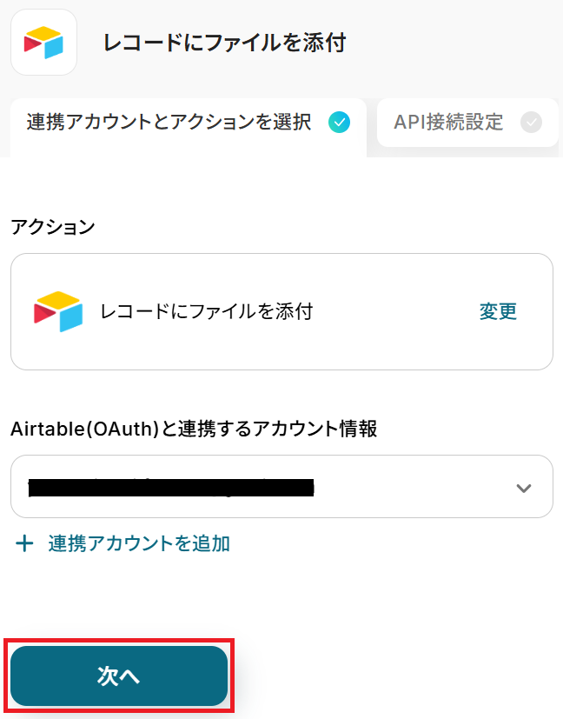Screen dimensions: 563x719
Task: Click the gray header bar beside the title
Action: [x=460, y=43]
